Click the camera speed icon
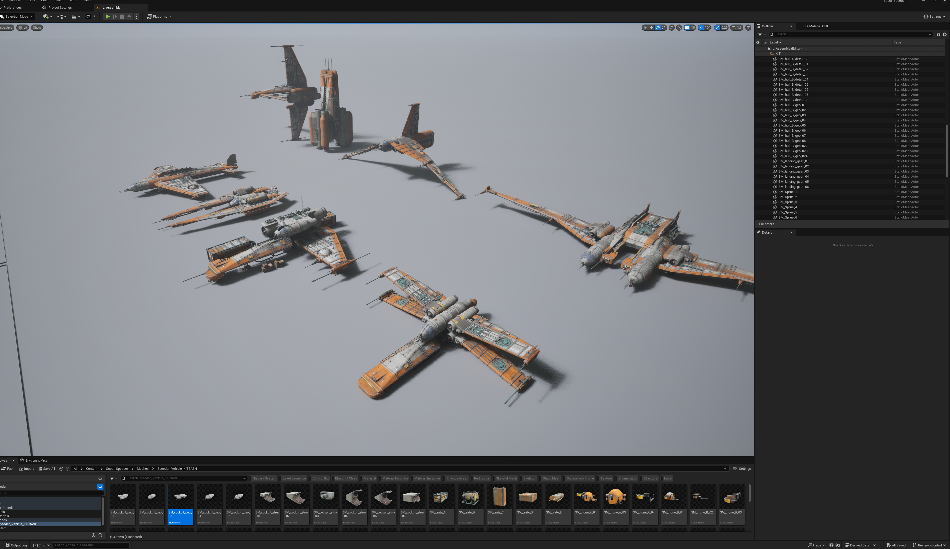 (x=734, y=28)
